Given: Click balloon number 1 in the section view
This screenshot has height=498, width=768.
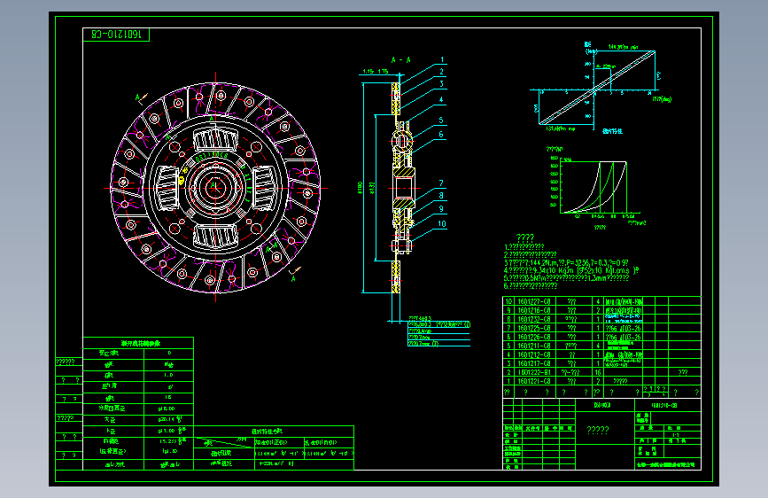Looking at the screenshot, I should 442,59.
